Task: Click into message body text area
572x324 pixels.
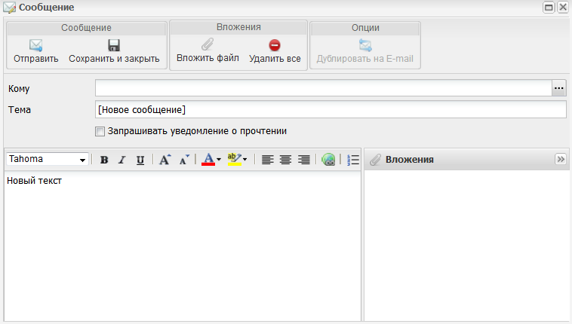Action: [183, 246]
